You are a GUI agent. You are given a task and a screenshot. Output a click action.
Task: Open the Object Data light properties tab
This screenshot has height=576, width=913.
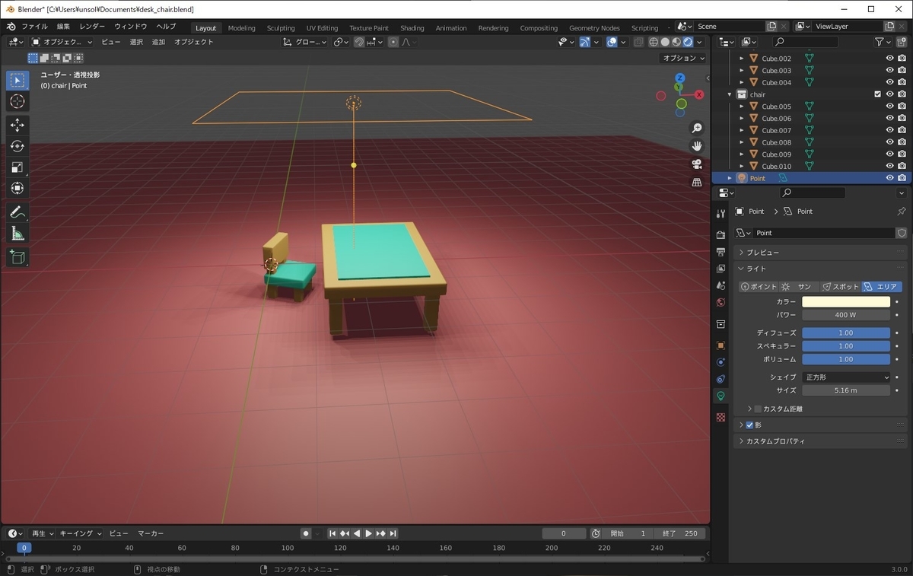click(721, 396)
